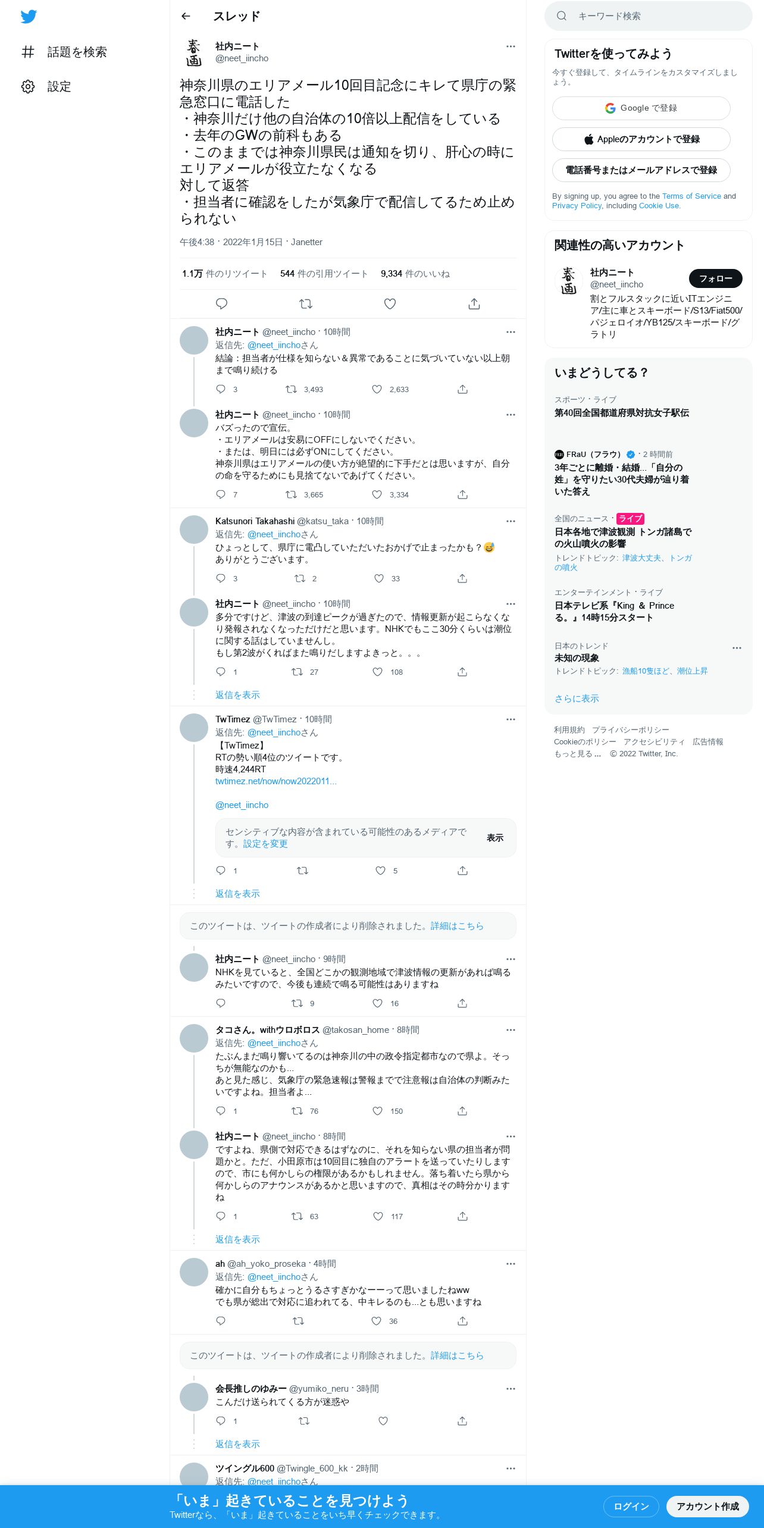Screen dimensions: 764x1528
Task: Click the Twitter bird logo
Action: (29, 16)
